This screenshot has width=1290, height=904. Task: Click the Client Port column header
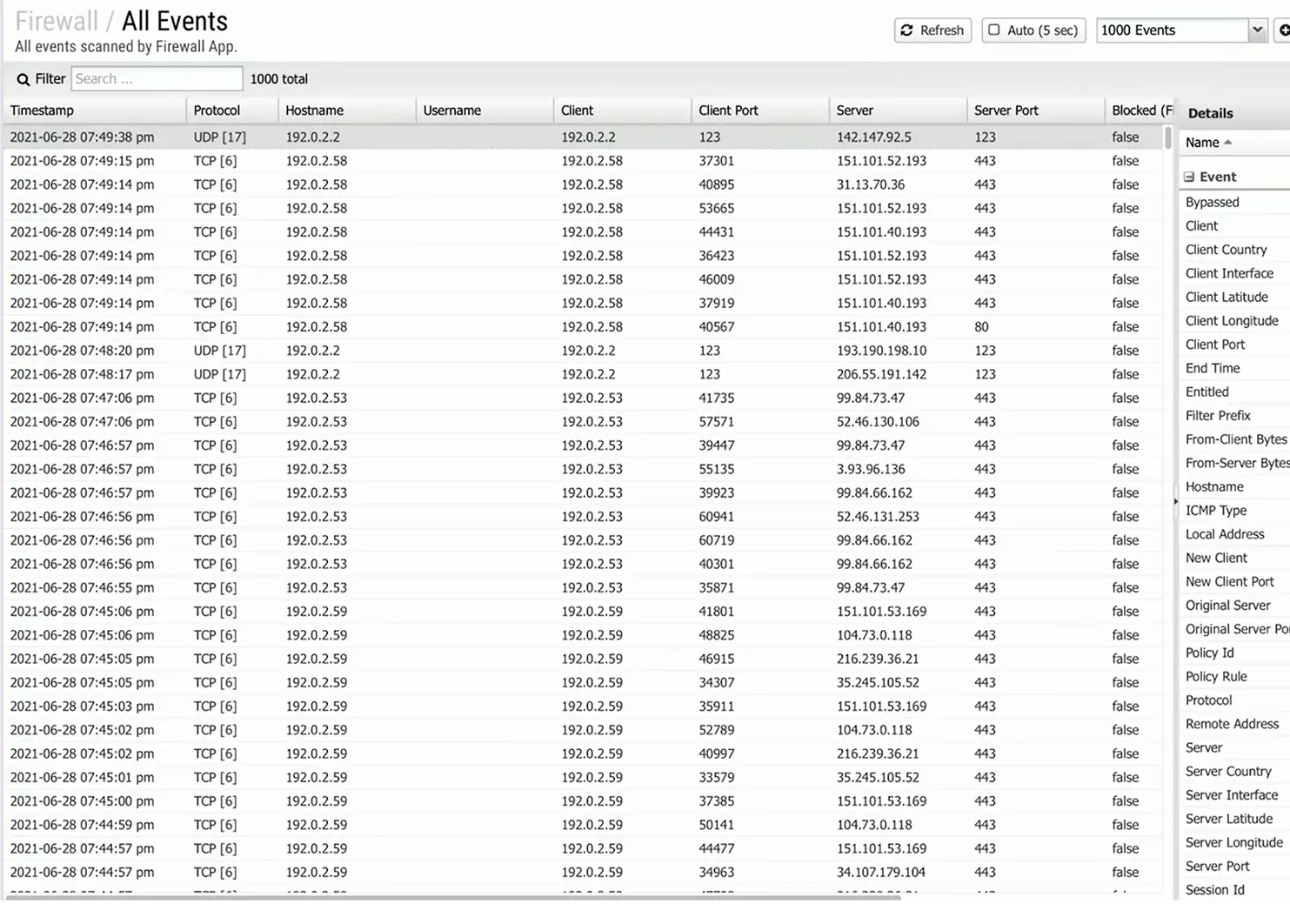click(728, 110)
